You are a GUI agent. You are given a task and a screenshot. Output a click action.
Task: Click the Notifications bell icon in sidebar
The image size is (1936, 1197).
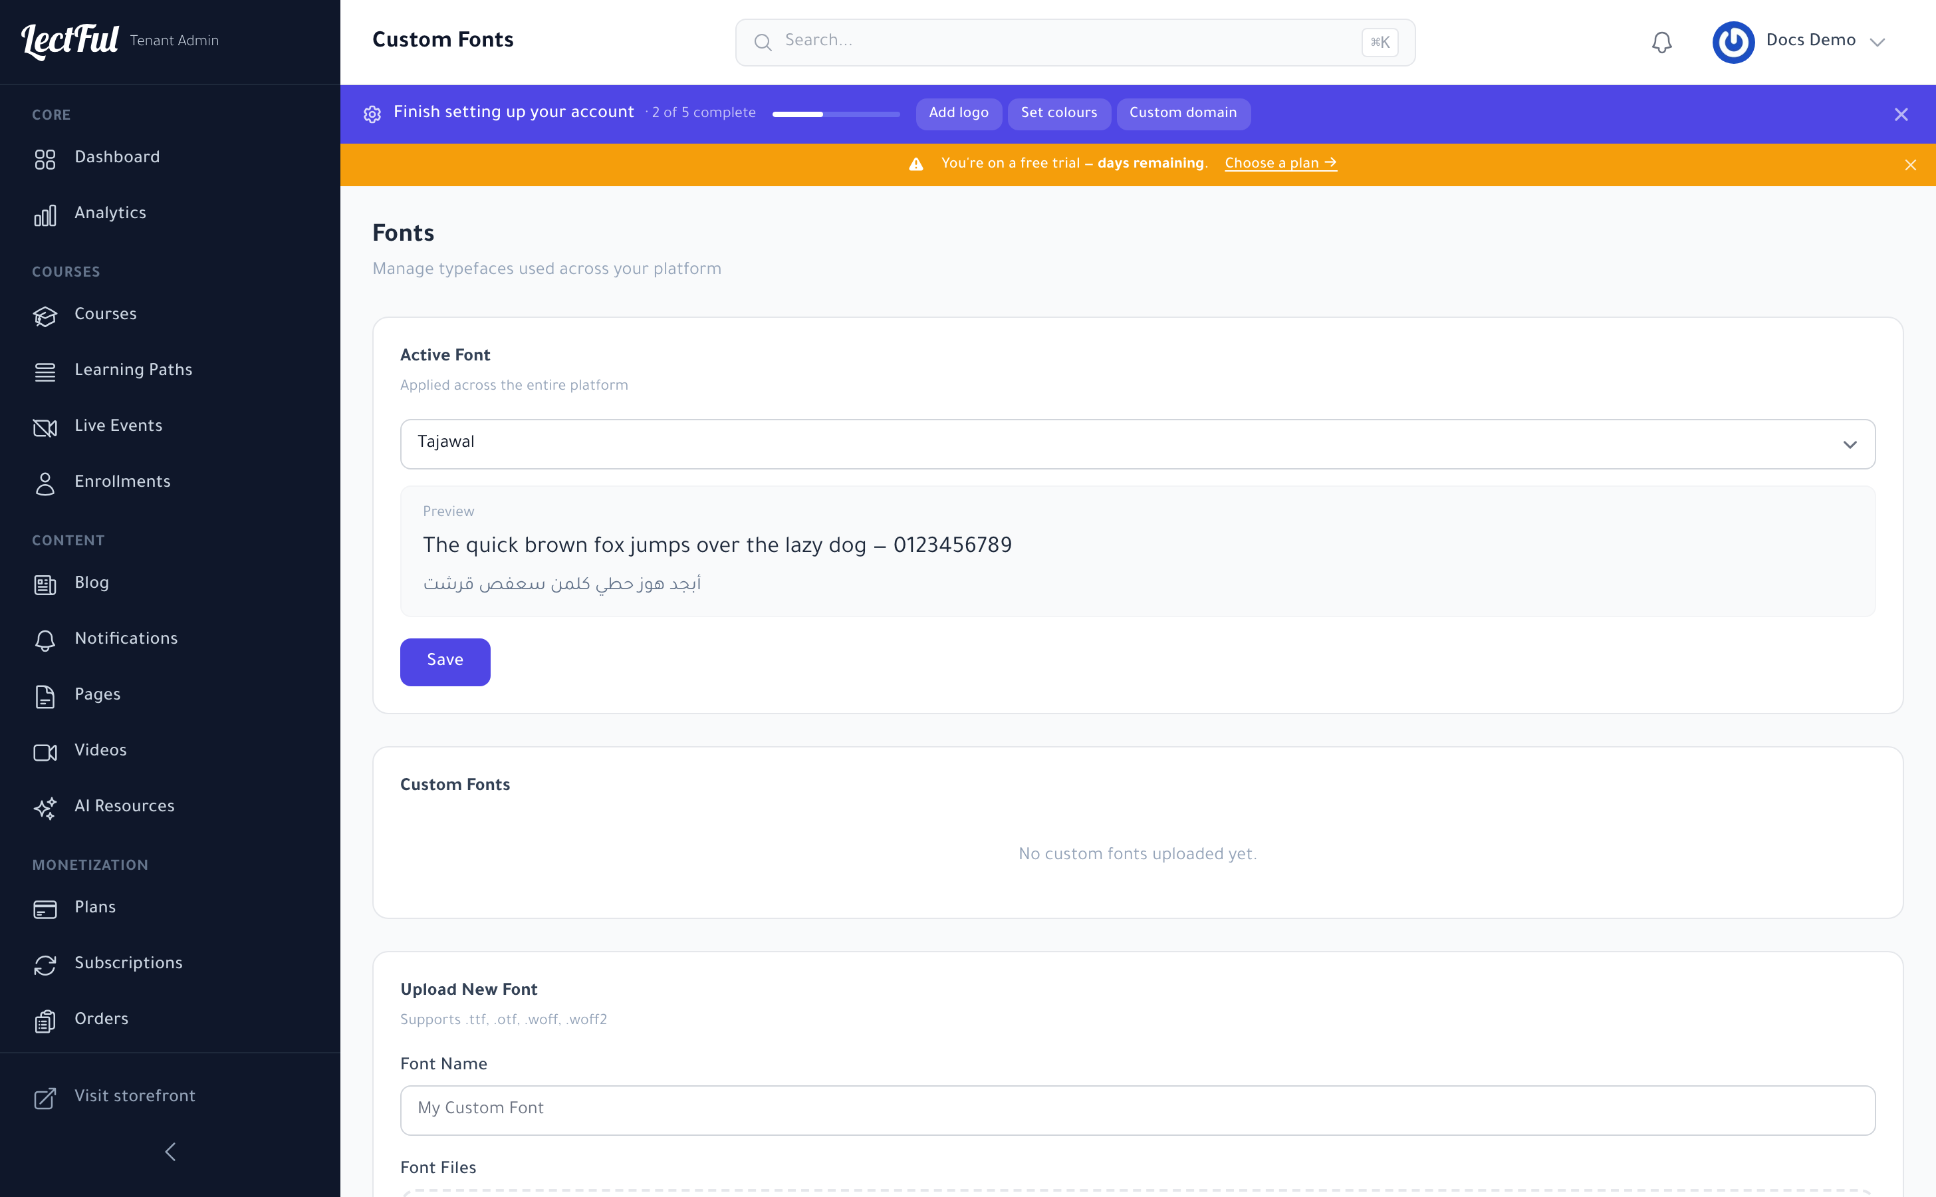[45, 640]
